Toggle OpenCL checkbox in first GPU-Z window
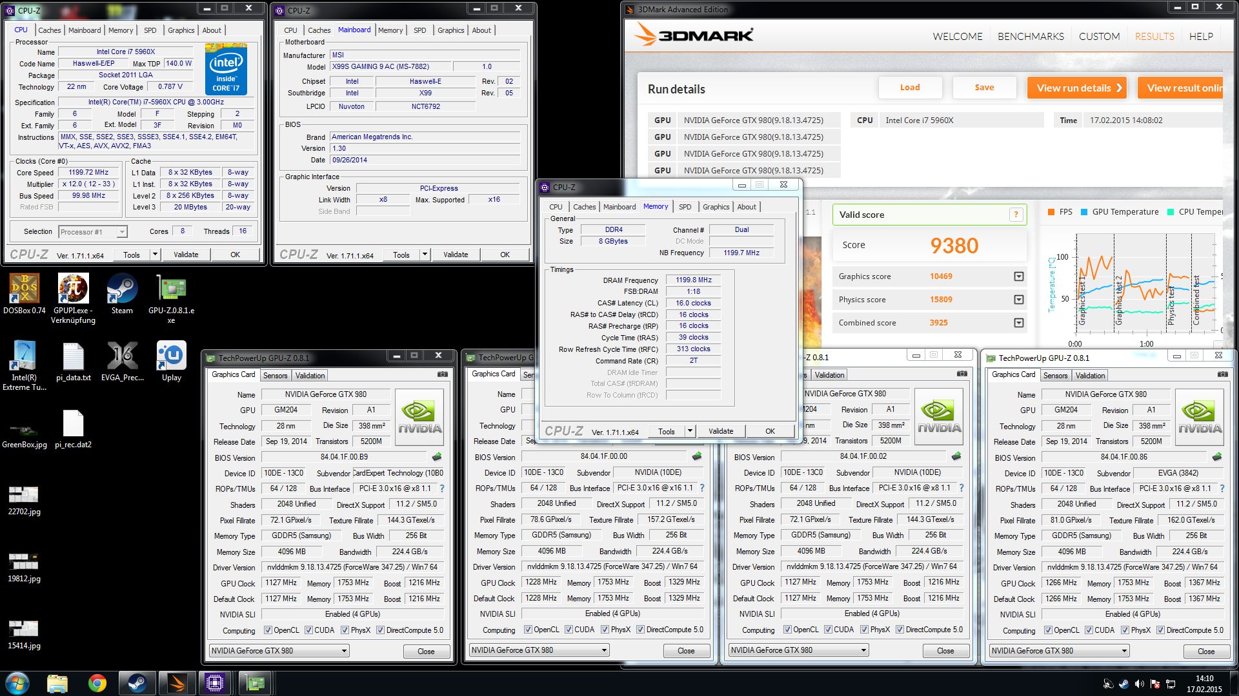This screenshot has width=1239, height=696. [x=268, y=630]
